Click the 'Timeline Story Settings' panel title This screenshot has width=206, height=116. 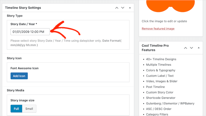23,8
